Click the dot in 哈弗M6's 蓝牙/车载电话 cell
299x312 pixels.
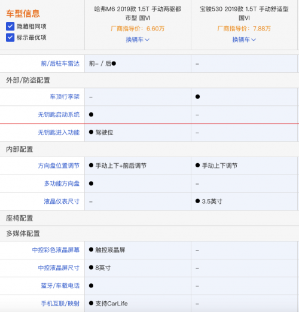(x=91, y=286)
